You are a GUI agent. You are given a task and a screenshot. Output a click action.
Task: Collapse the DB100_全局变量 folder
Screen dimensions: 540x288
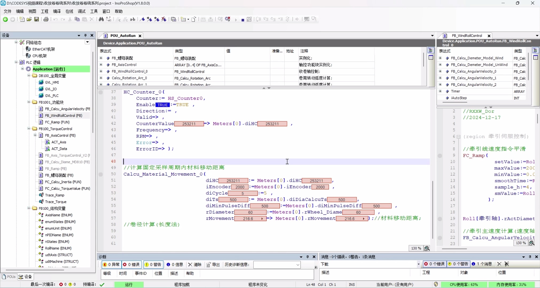[x=29, y=75]
